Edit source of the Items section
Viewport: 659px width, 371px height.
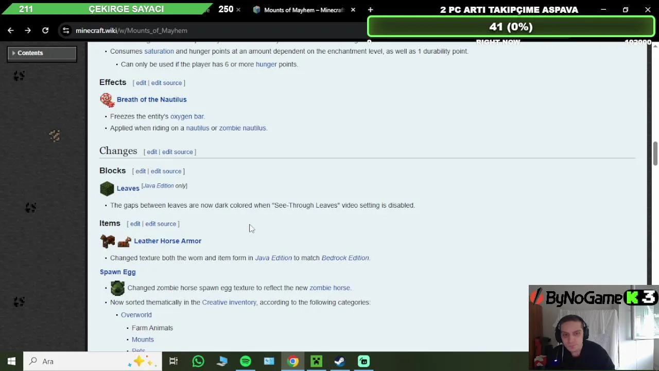point(161,224)
